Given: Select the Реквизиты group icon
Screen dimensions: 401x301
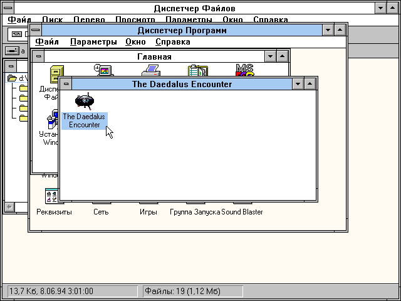Looking at the screenshot, I should 52,196.
